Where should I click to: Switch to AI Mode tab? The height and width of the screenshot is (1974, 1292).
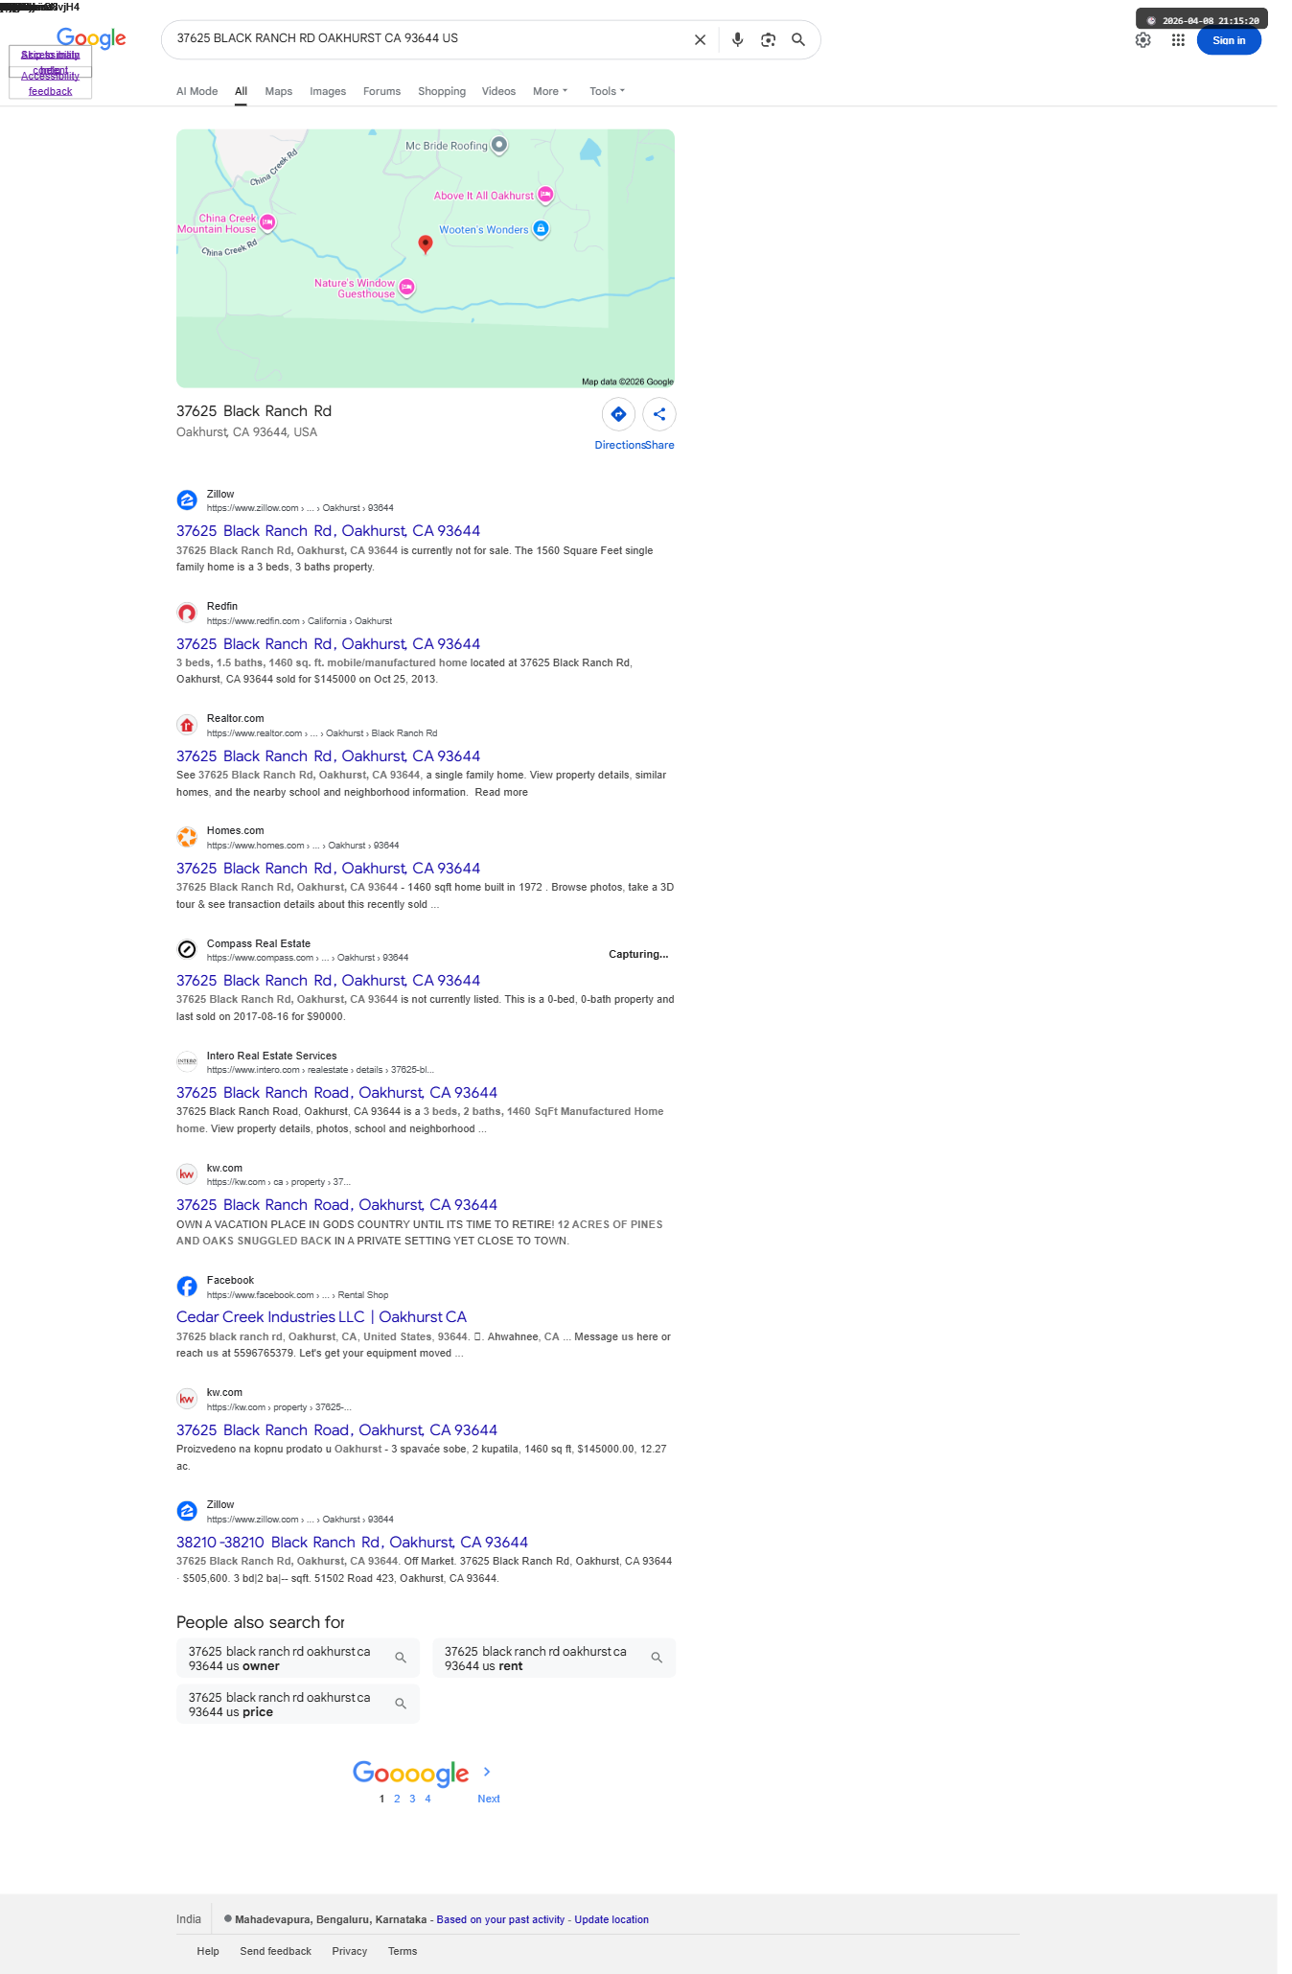point(196,91)
